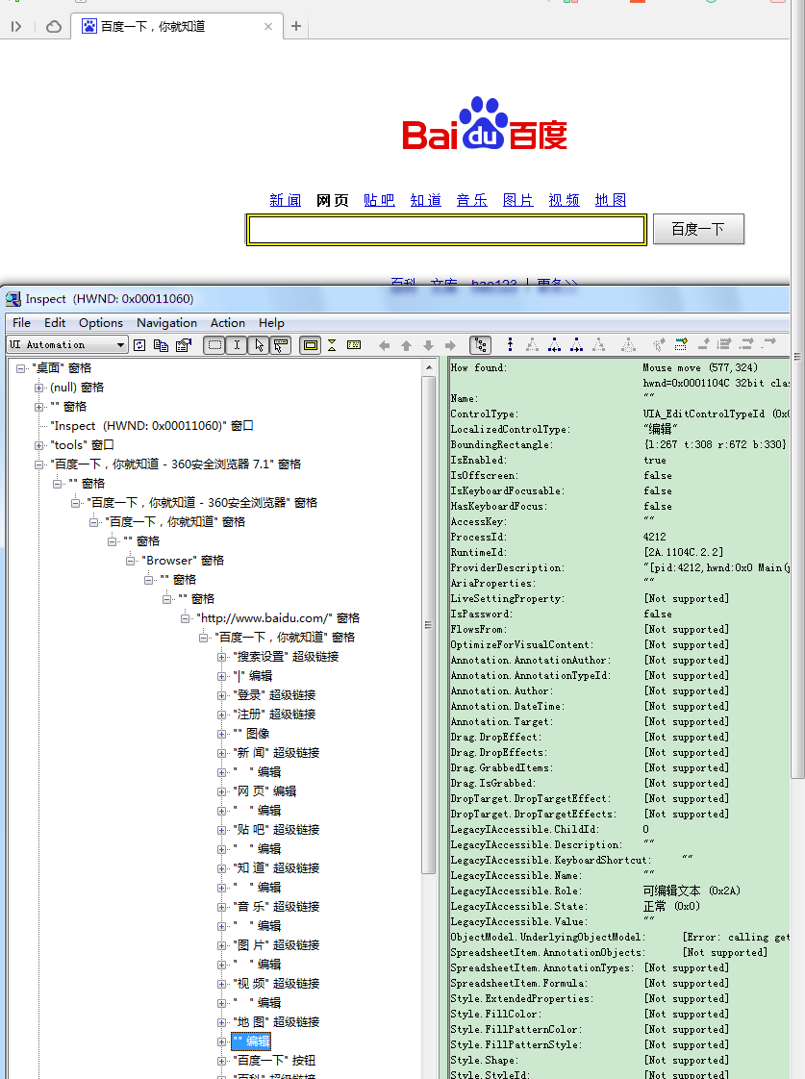This screenshot has height=1079, width=805.
Task: Open the Options menu
Action: [x=100, y=323]
